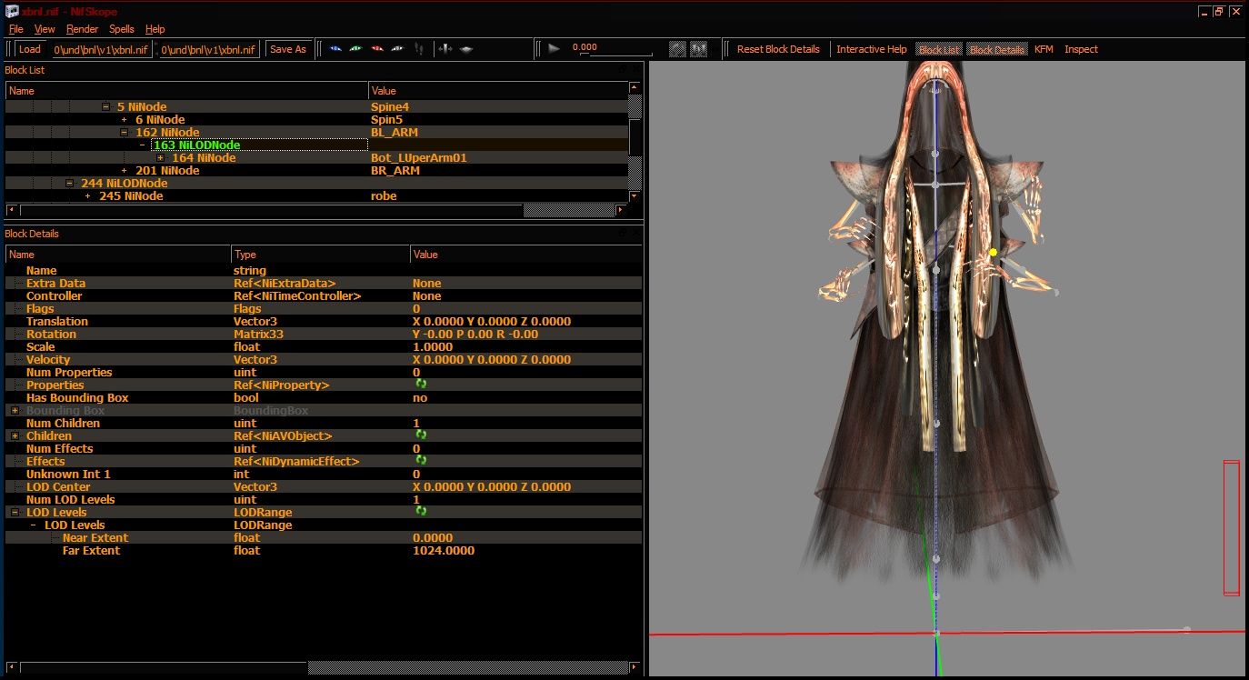
Task: Collapse the 5 NiNode Spine4 branch
Action: point(105,106)
